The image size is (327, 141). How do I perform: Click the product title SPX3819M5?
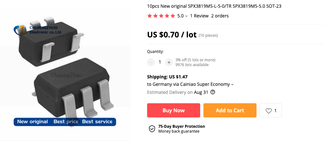[x=214, y=6]
